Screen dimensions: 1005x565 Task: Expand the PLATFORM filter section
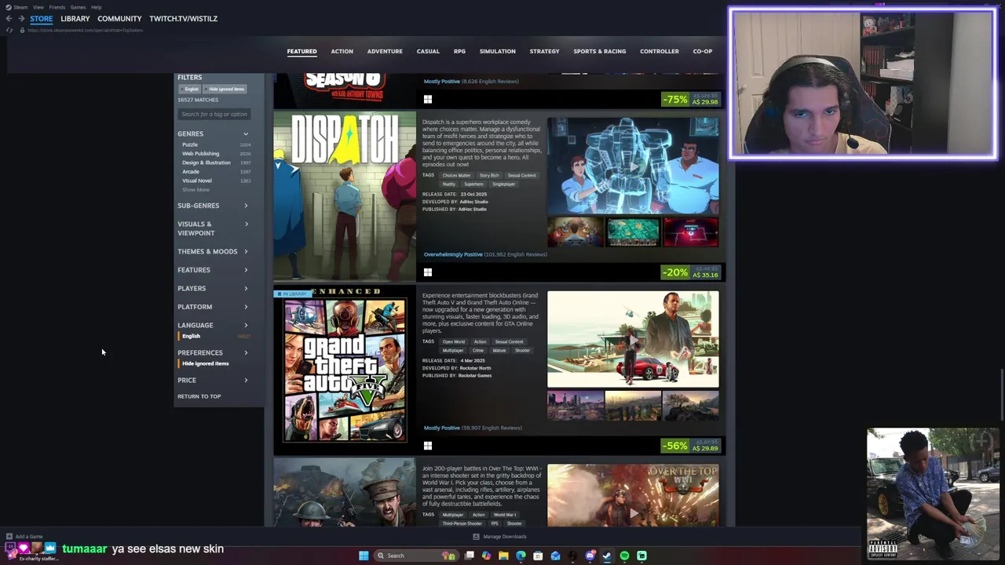pyautogui.click(x=213, y=307)
